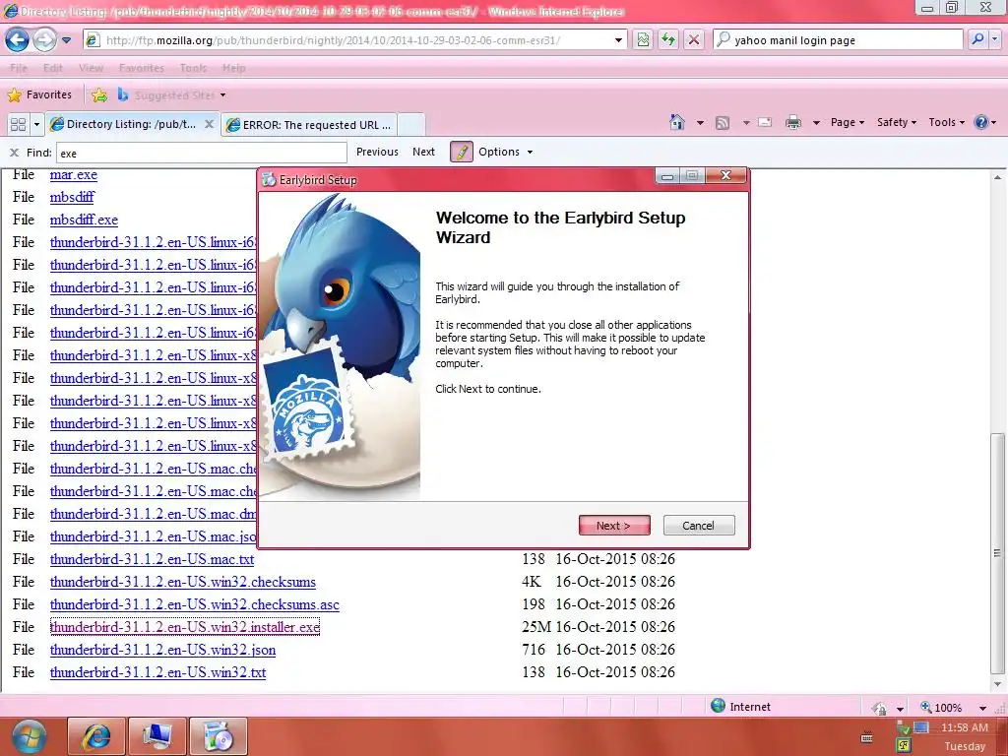Open the View menu
Image resolution: width=1008 pixels, height=756 pixels.
91,68
